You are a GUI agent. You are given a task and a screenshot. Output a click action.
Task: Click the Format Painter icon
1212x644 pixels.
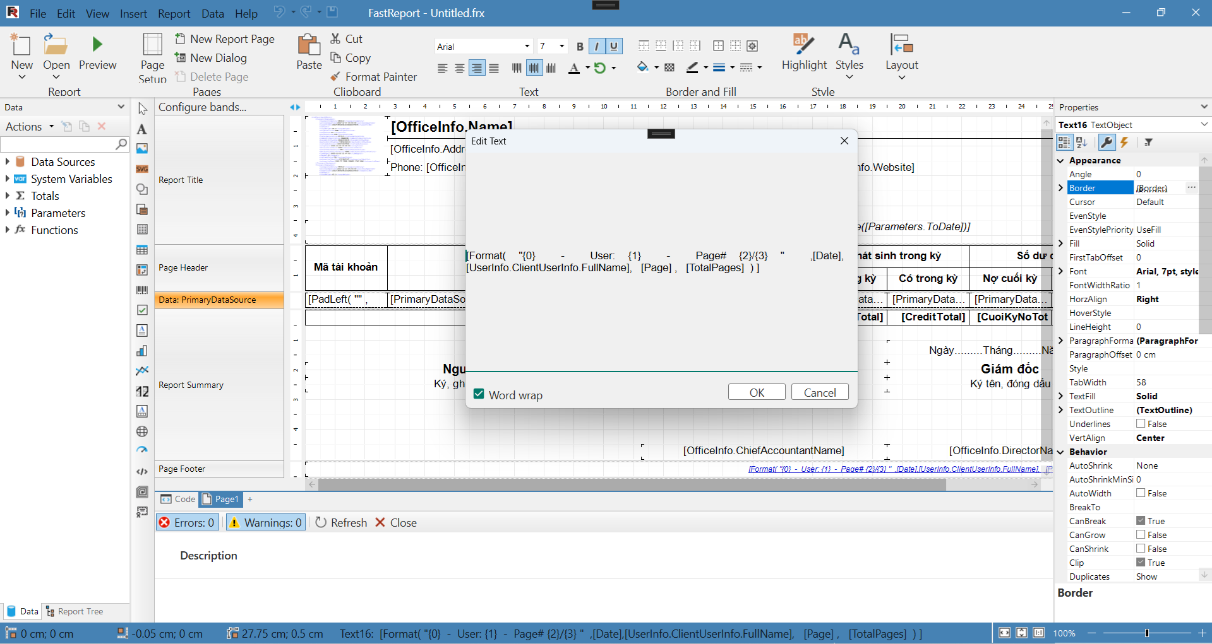[335, 77]
